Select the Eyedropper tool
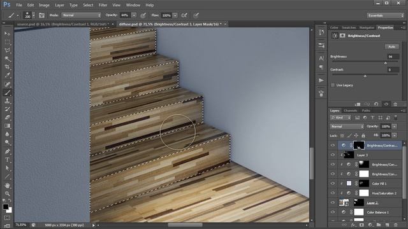 (7, 75)
